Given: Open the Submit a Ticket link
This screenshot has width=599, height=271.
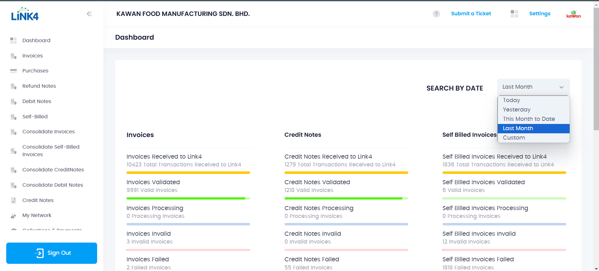Looking at the screenshot, I should pyautogui.click(x=471, y=14).
